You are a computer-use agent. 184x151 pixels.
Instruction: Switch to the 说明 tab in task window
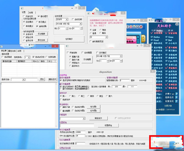coord(31,13)
